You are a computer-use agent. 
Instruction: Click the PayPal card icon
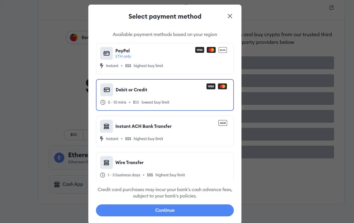tap(106, 53)
